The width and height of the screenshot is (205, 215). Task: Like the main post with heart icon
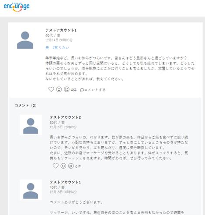pyautogui.click(x=51, y=89)
